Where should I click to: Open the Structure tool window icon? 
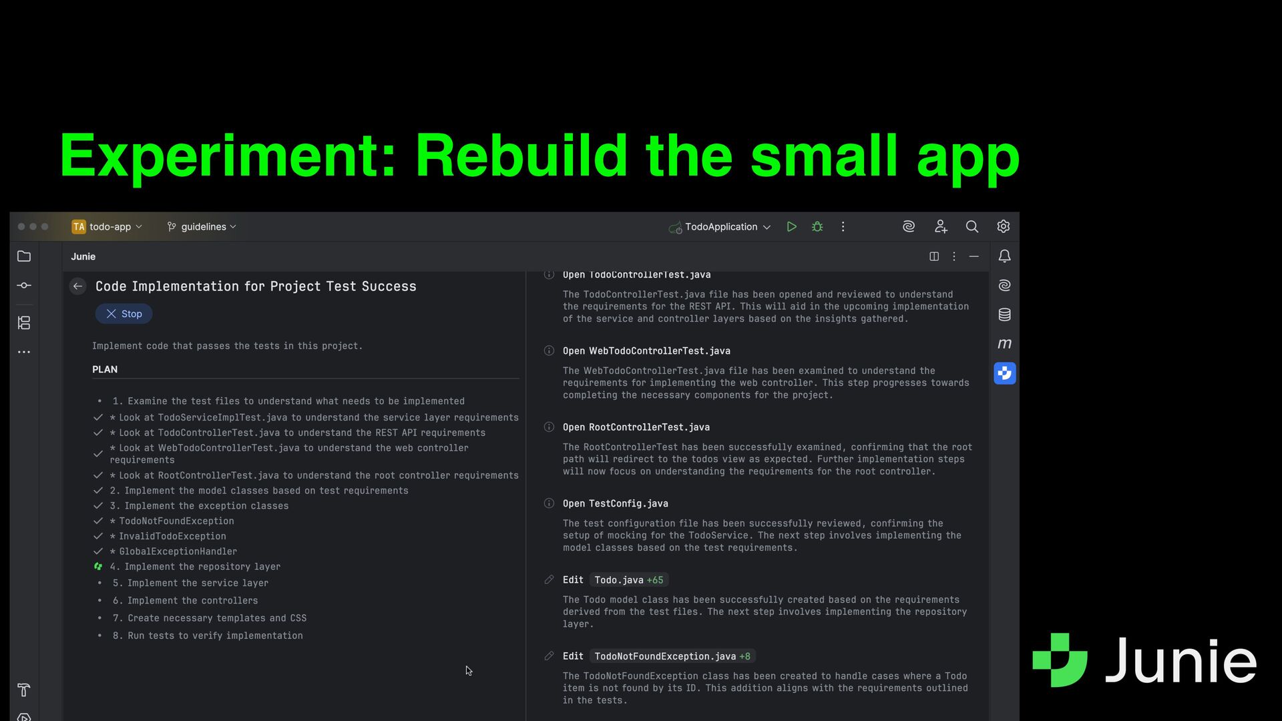[24, 323]
